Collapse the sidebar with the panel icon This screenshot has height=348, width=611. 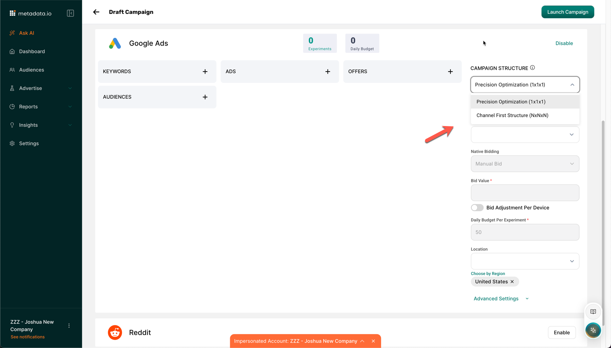(70, 13)
